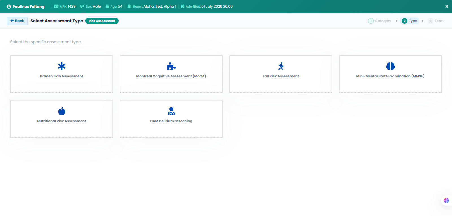Click the MoCA puzzle piece icon
Viewport: 452px width, 216px height.
171,66
